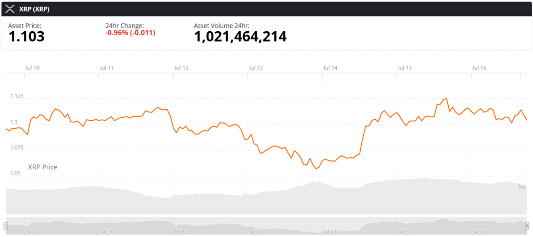Click the 24hr Change value -0.96% (-0.011)
This screenshot has width=533, height=237.
(131, 33)
